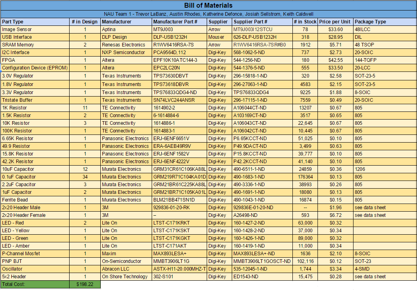Viewport: 417px width, 290px height.
Task: Click the 2x20 Header Male cell
Action: click(x=35, y=208)
